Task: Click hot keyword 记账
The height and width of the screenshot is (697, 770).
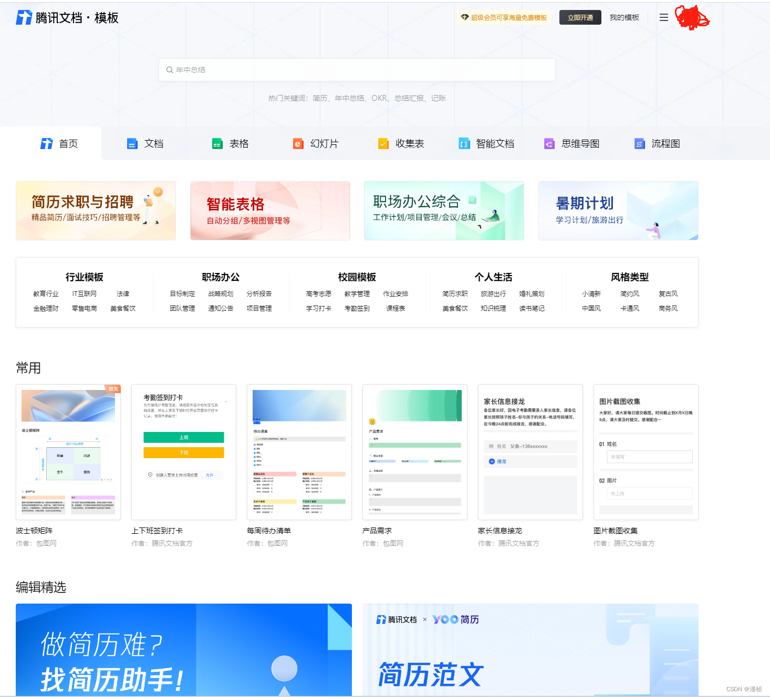Action: [x=439, y=98]
